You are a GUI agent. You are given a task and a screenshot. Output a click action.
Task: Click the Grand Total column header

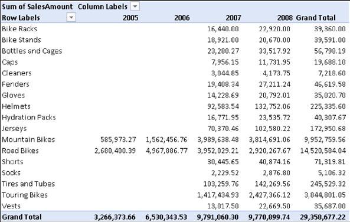(x=316, y=18)
